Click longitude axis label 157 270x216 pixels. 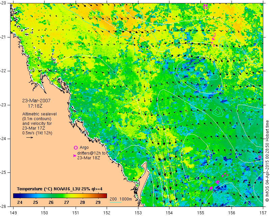pyautogui.click(x=263, y=213)
